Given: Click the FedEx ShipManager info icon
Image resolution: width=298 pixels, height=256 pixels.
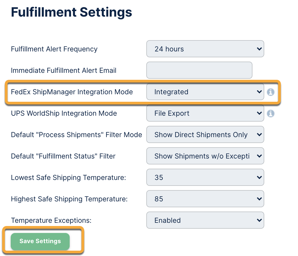Looking at the screenshot, I should pos(271,92).
